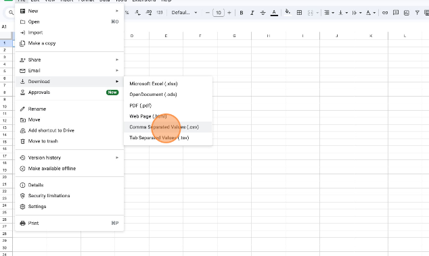Download as Comma Separated Values (.csv)
Image resolution: width=429 pixels, height=256 pixels.
[168, 127]
